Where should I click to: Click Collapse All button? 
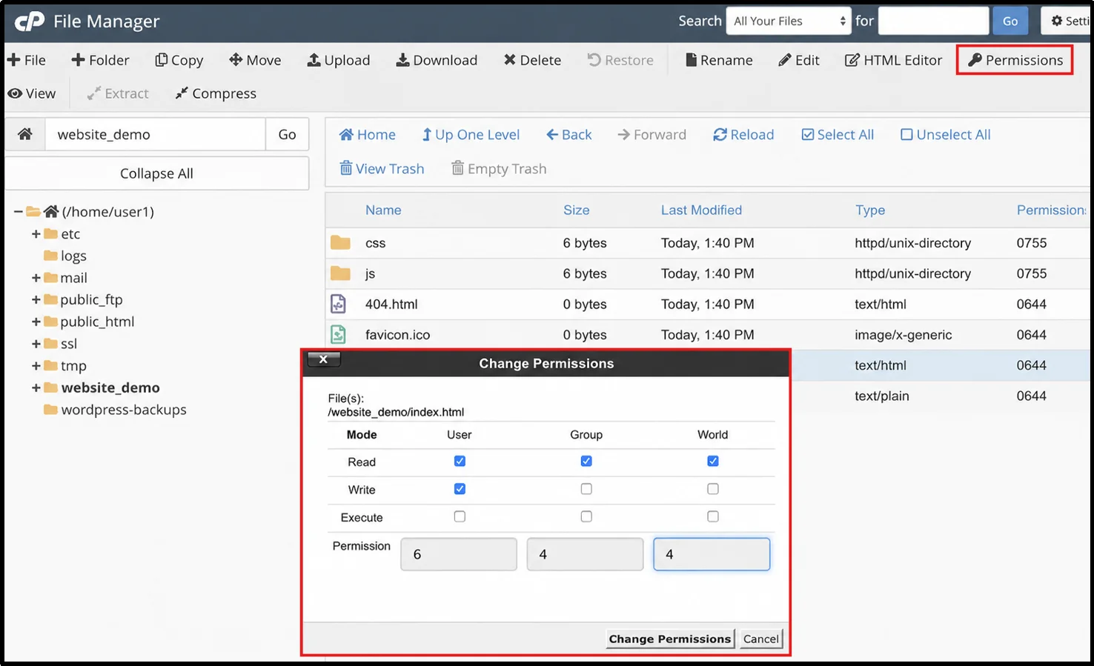coord(156,173)
